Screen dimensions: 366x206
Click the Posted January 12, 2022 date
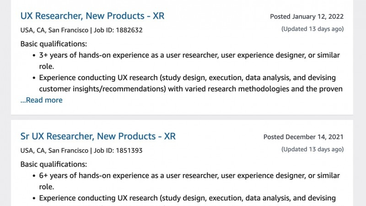point(307,16)
